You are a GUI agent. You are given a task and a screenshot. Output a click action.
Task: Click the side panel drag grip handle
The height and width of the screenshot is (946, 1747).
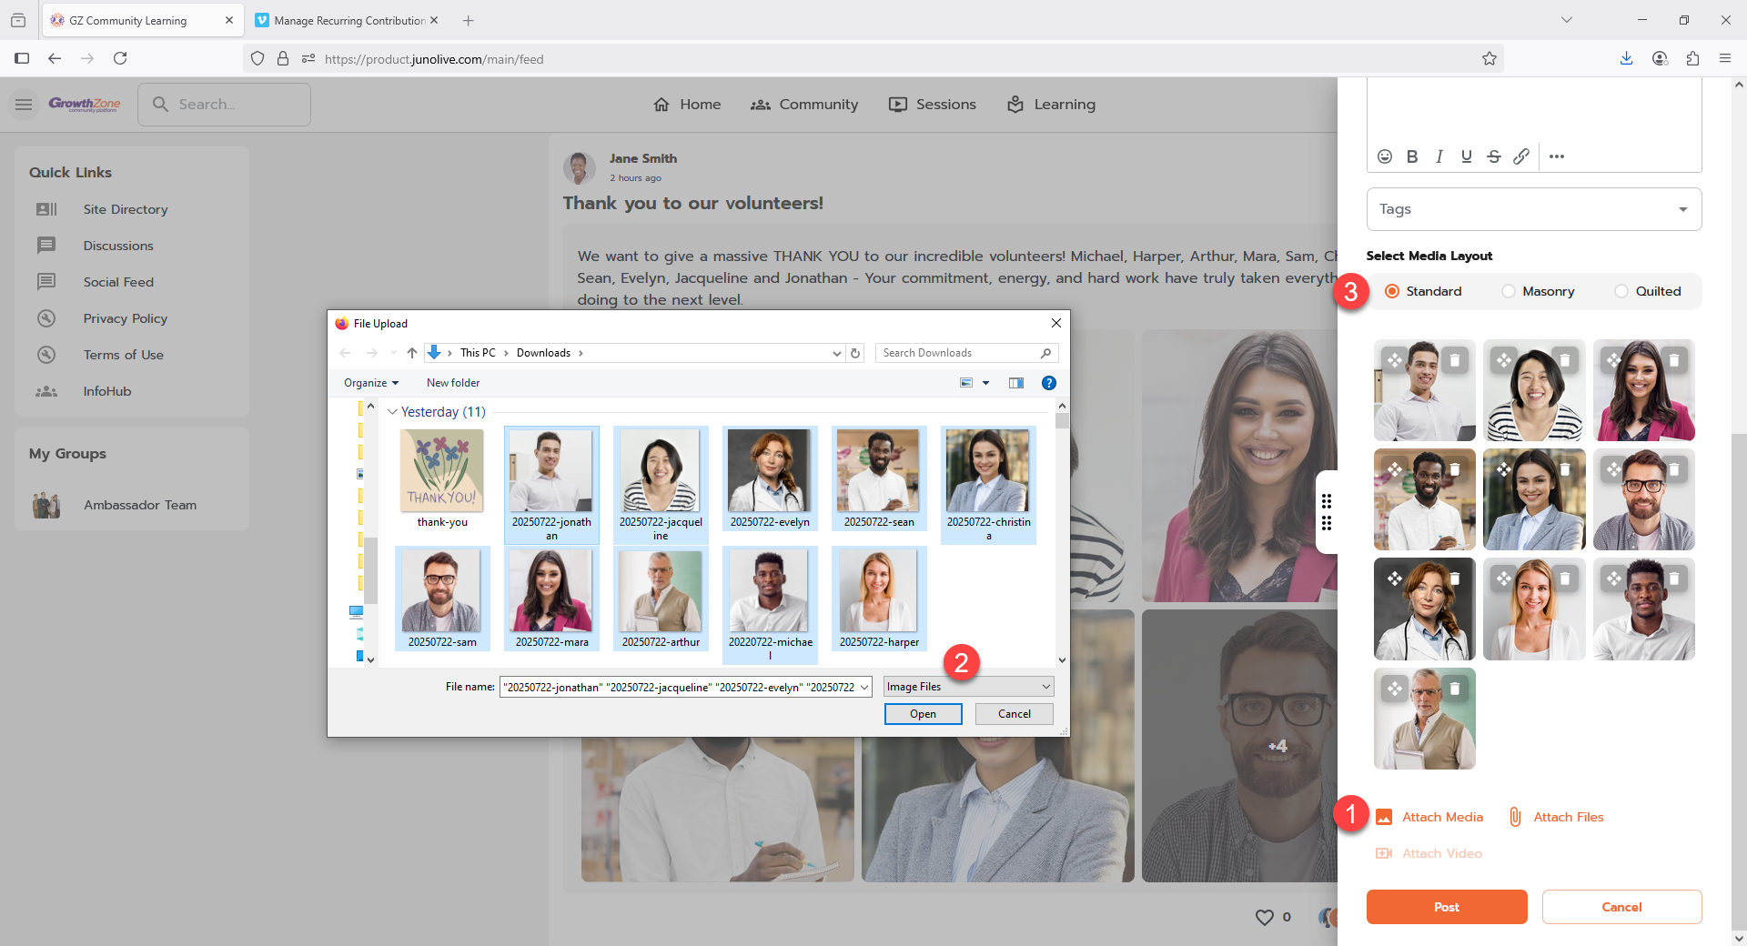click(x=1327, y=512)
